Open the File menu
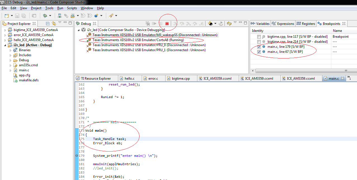 pyautogui.click(x=4, y=8)
